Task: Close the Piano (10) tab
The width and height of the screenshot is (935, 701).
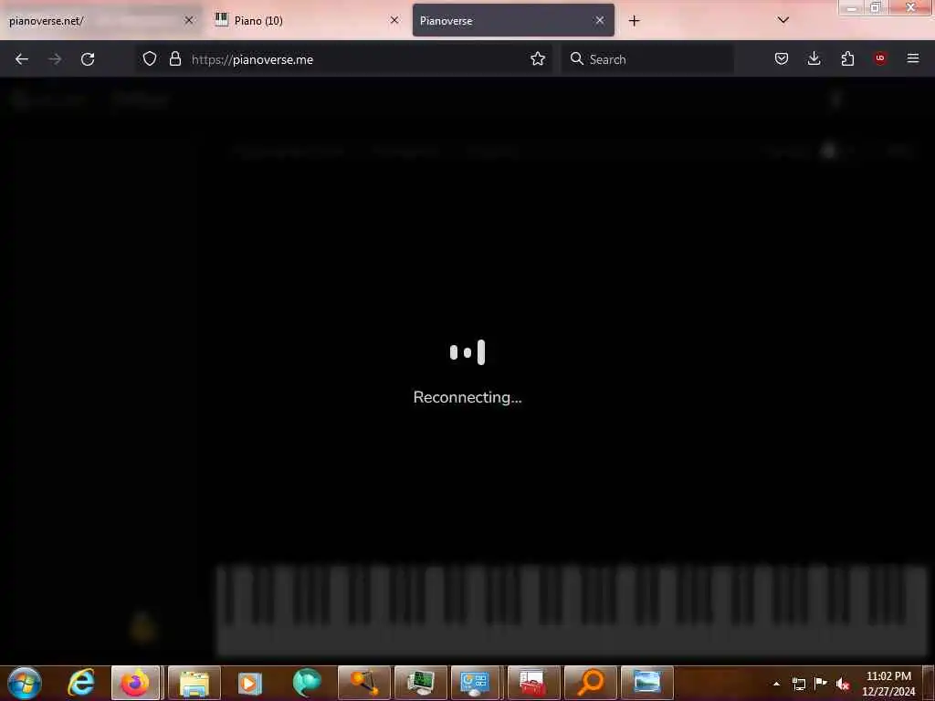Action: tap(394, 20)
